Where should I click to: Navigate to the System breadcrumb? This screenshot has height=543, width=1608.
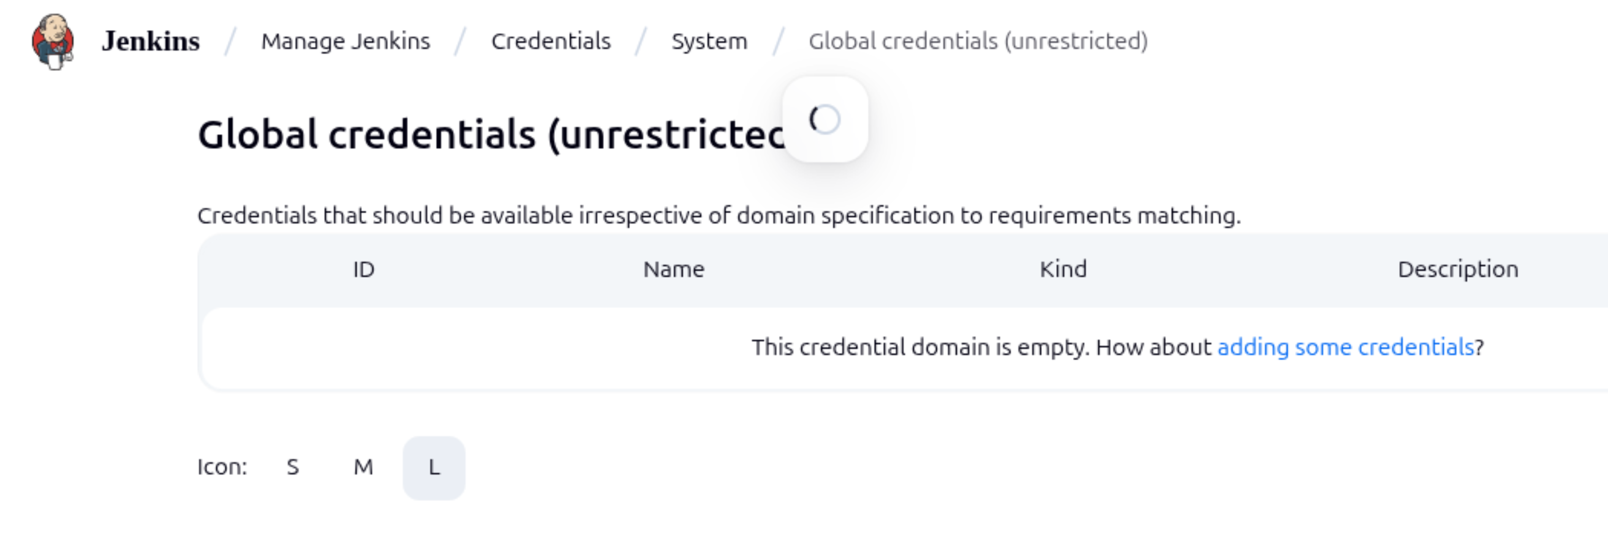tap(709, 41)
